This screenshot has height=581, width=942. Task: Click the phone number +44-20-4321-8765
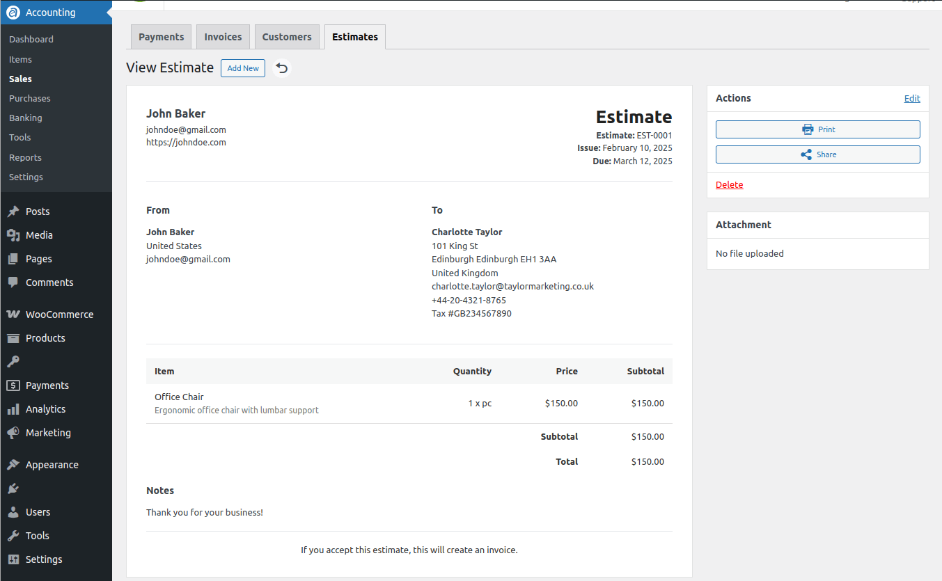[x=469, y=301]
